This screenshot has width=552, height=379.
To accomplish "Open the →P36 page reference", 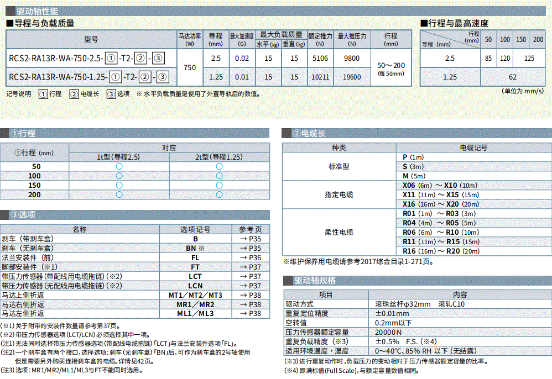I will click(251, 257).
